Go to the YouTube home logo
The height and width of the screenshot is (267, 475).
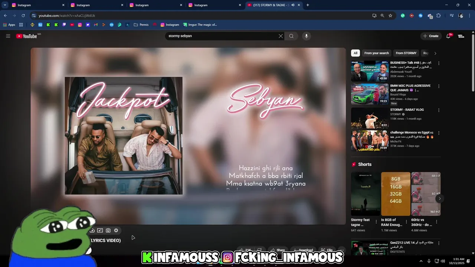(x=26, y=36)
